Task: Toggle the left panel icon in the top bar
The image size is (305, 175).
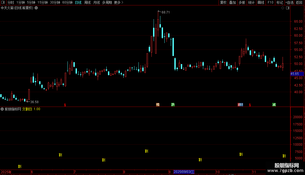Action: click(x=3, y=2)
